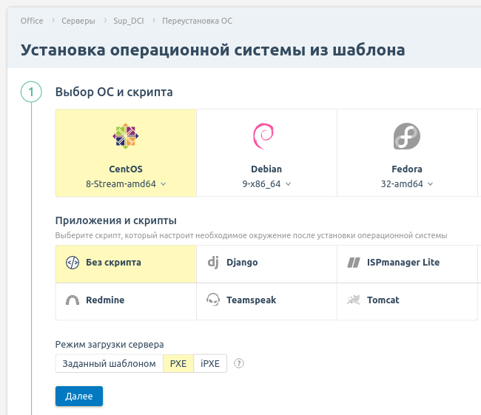
Task: Choose Redmine script option
Action: coord(126,302)
